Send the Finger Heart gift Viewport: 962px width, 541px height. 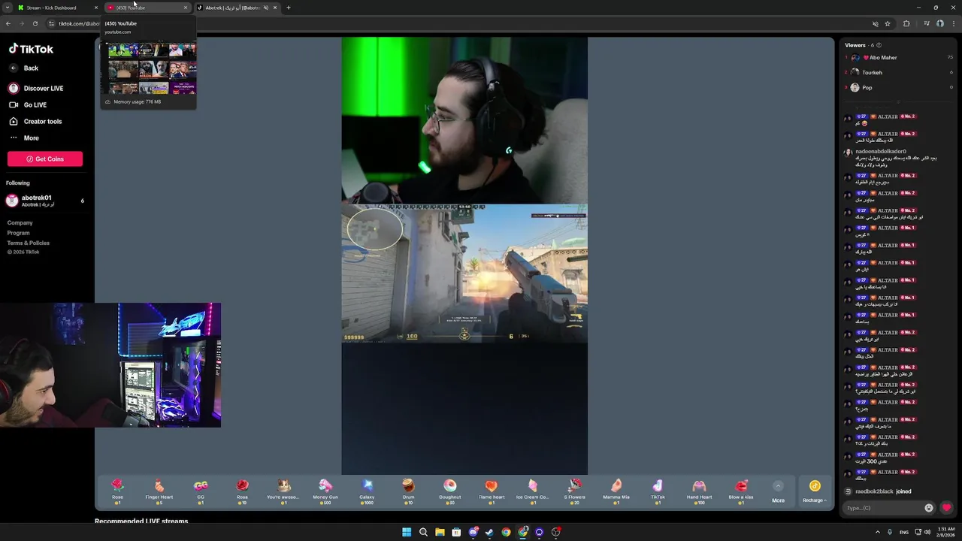159,491
